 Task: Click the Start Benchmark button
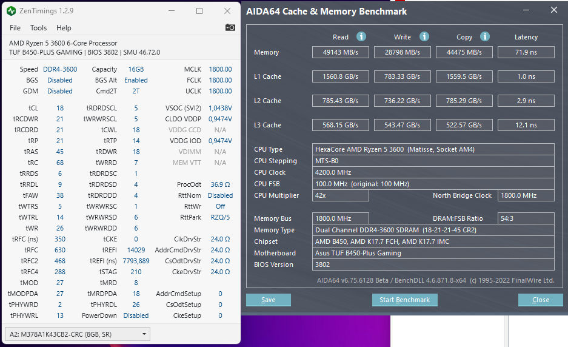(x=404, y=300)
